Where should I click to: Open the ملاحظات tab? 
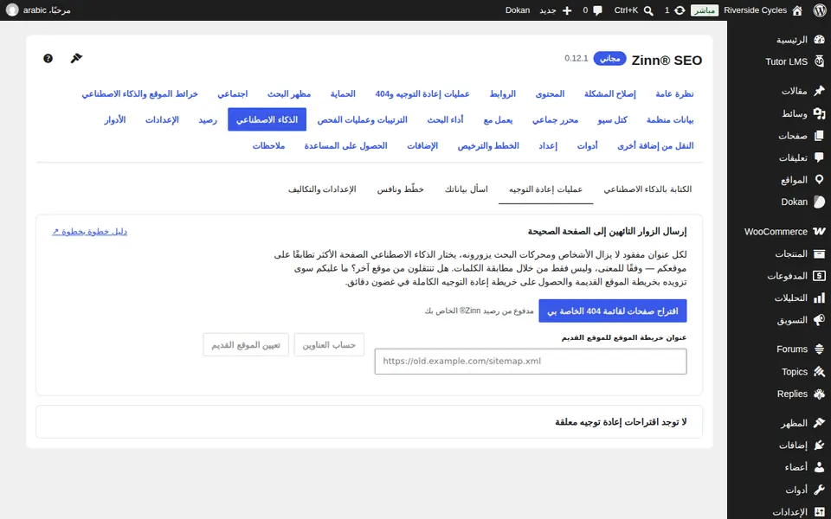268,145
